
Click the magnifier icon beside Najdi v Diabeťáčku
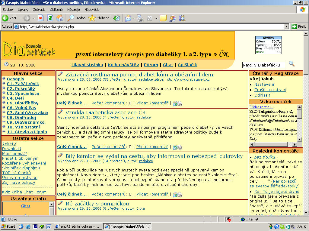pyautogui.click(x=292, y=64)
